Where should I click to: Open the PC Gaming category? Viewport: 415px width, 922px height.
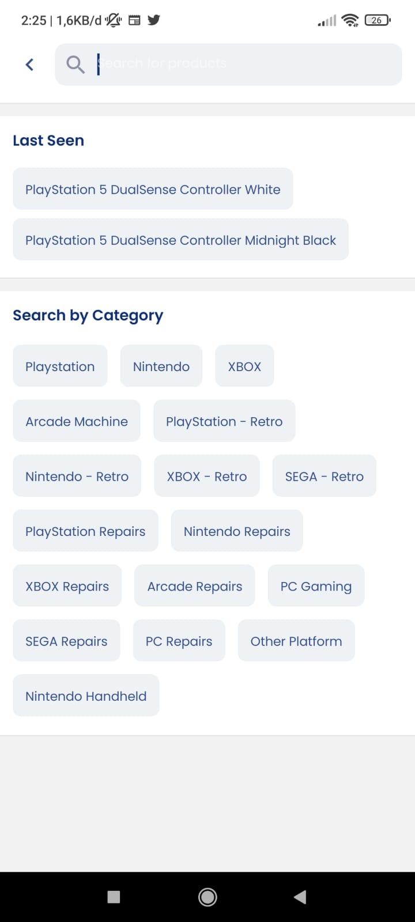[x=316, y=586]
